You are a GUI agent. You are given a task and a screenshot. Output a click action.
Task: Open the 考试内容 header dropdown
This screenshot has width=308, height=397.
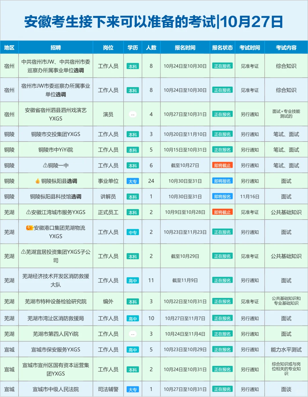[286, 48]
